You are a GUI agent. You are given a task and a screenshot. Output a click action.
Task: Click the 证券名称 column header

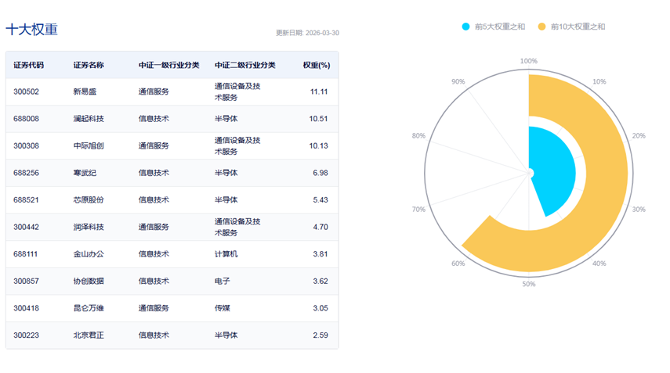[x=89, y=65]
